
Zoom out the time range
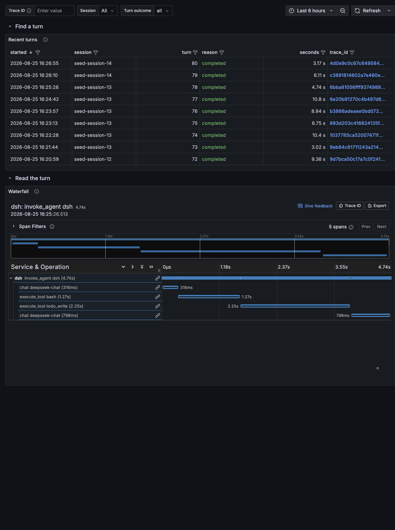coord(343,11)
